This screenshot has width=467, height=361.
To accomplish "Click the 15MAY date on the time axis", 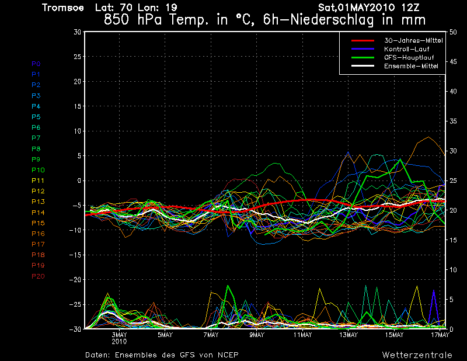I will pyautogui.click(x=394, y=335).
